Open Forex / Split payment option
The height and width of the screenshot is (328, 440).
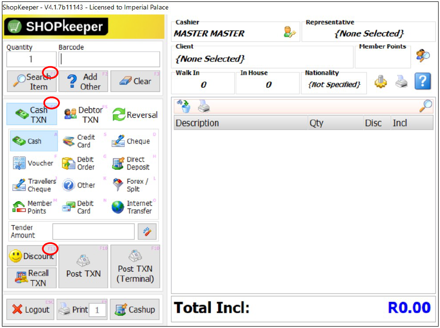[133, 185]
